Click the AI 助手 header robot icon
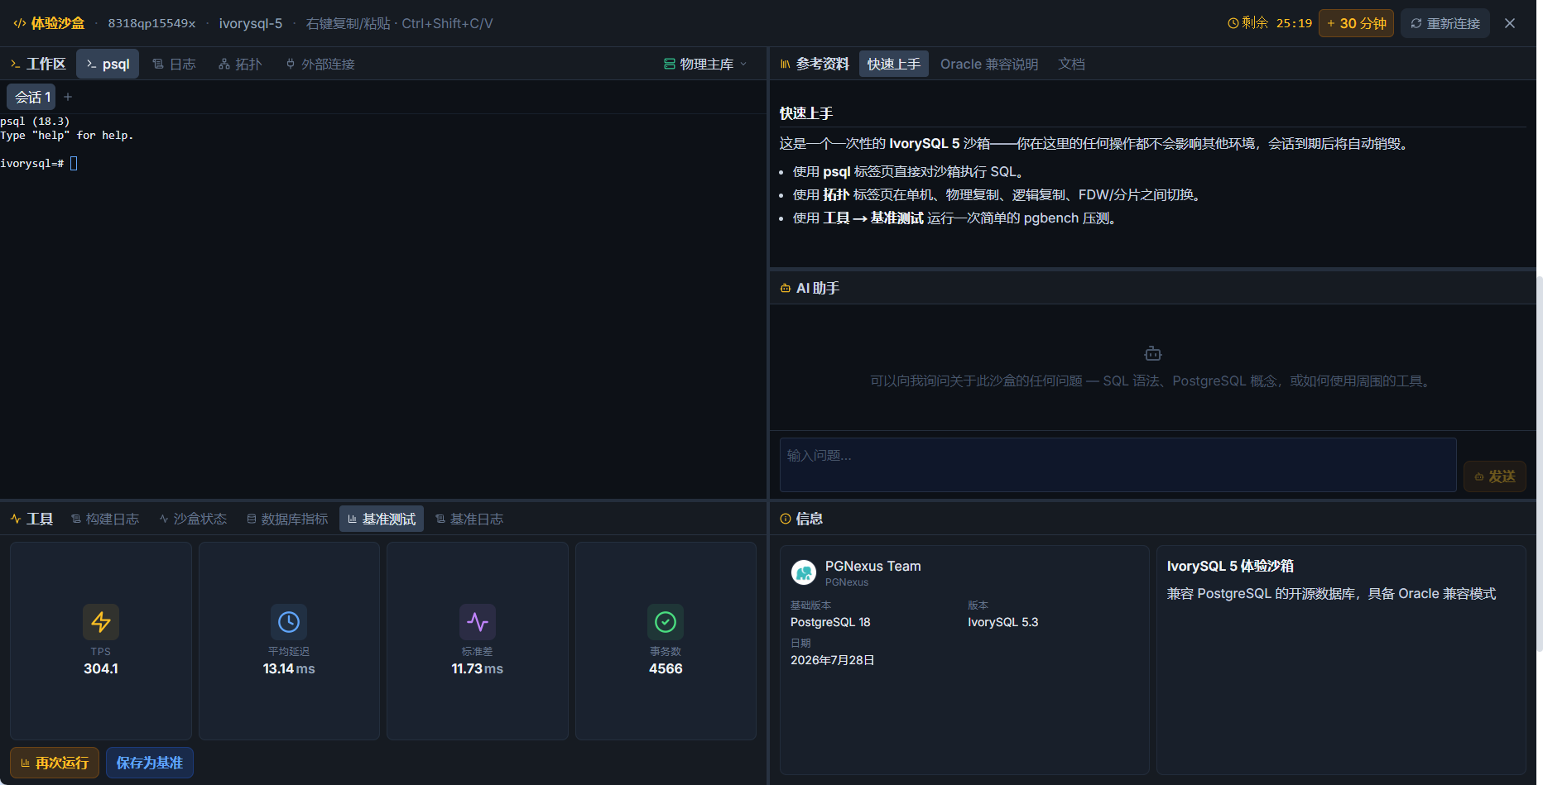 click(x=786, y=288)
